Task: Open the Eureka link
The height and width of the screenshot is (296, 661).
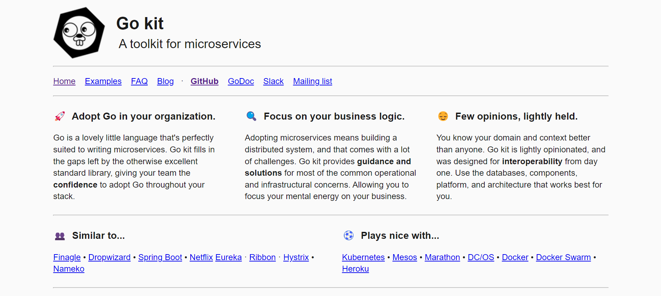Action: [x=228, y=257]
